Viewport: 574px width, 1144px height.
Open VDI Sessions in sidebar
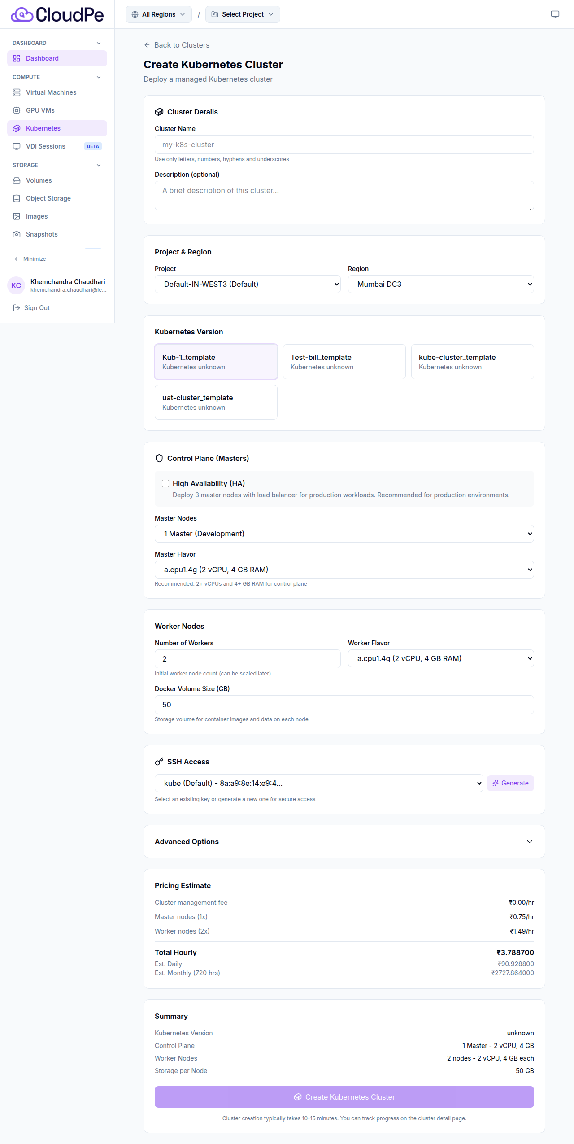coord(57,146)
